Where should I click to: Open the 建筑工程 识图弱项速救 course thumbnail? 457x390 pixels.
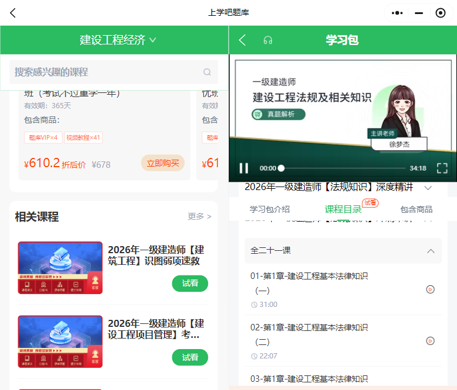click(x=60, y=268)
